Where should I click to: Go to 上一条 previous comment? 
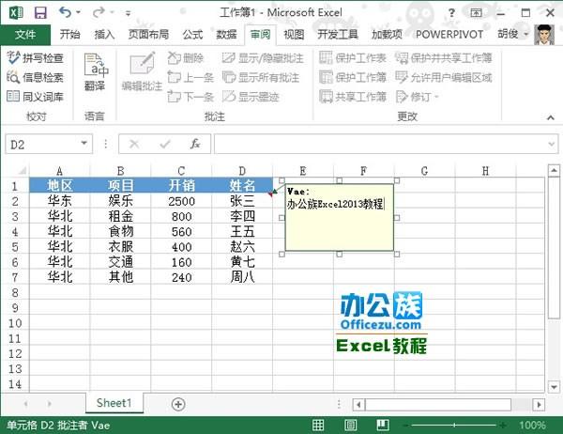[190, 77]
